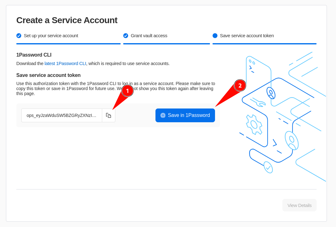Select the token text field

tap(62, 115)
